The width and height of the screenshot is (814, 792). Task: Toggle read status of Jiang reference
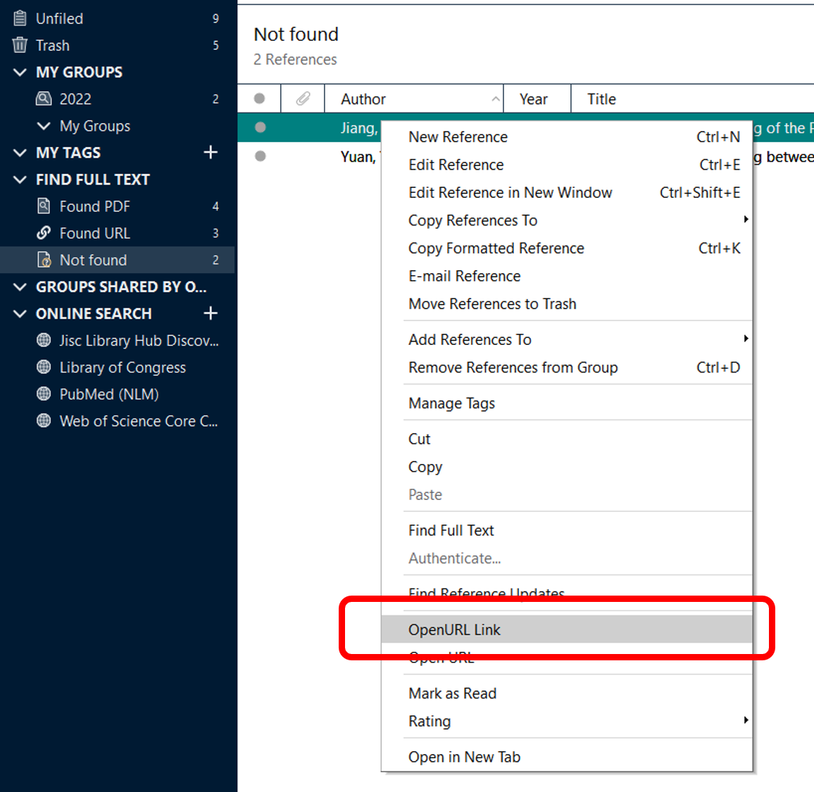point(261,127)
